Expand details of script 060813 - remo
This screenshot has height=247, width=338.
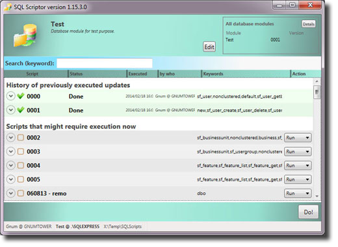[x=10, y=193]
